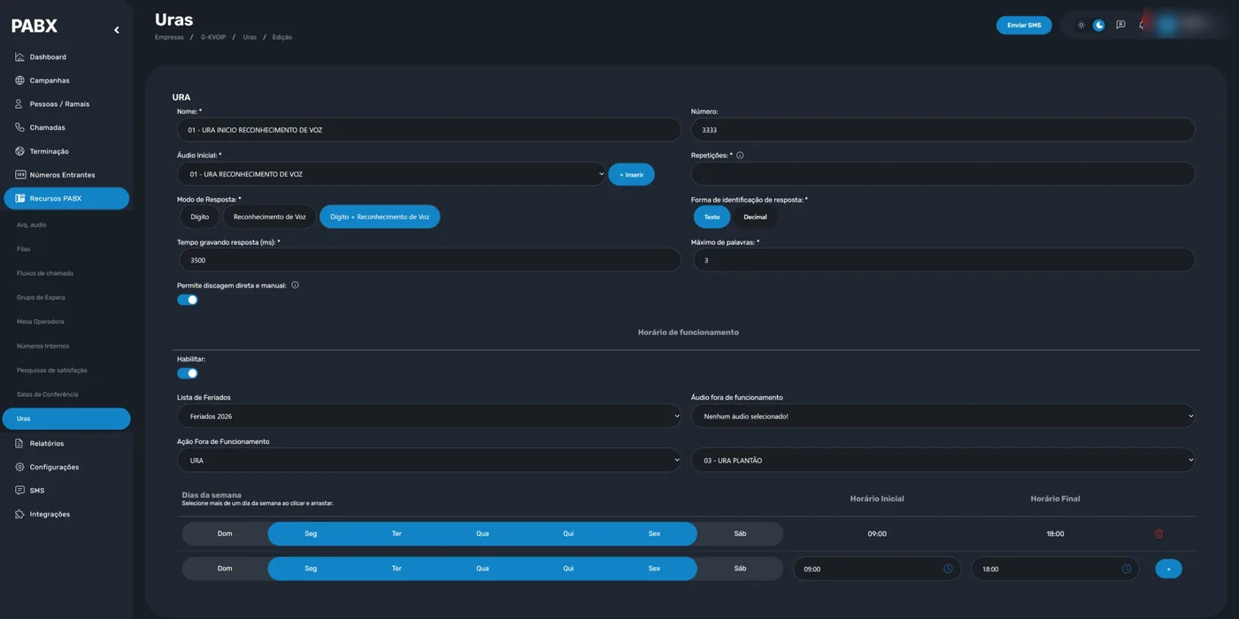Click the Enviar SMS button
The height and width of the screenshot is (619, 1239).
(x=1024, y=26)
